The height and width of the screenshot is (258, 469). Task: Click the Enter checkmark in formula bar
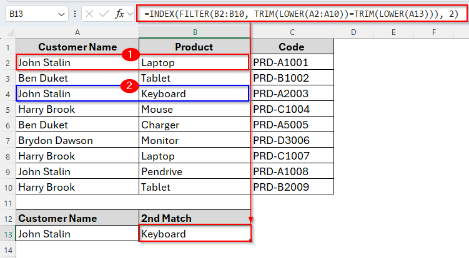pyautogui.click(x=105, y=14)
